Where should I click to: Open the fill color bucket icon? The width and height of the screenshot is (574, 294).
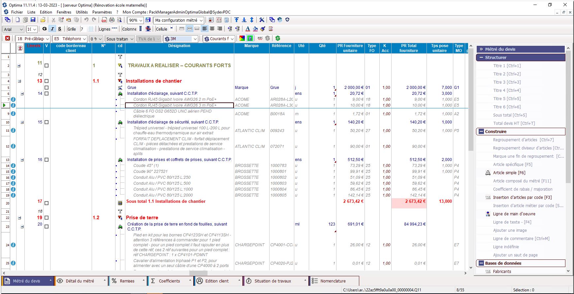(x=255, y=29)
